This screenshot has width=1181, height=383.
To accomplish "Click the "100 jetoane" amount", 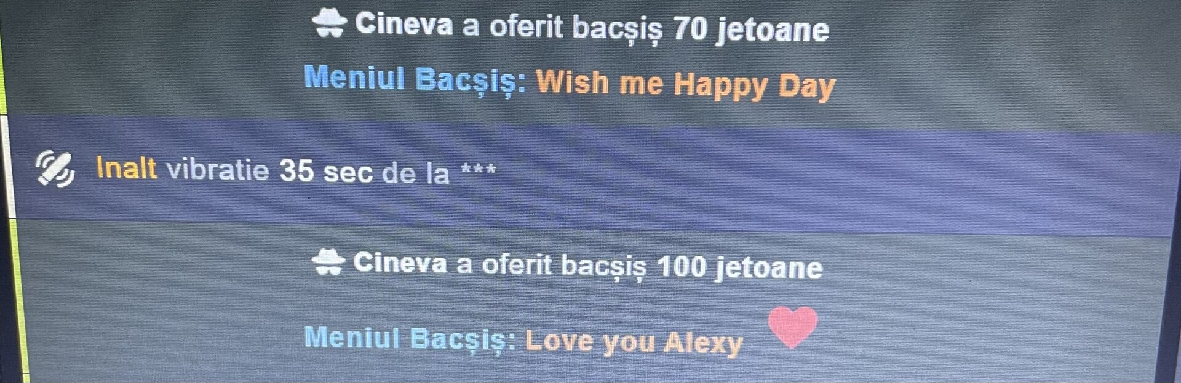I will [x=739, y=267].
